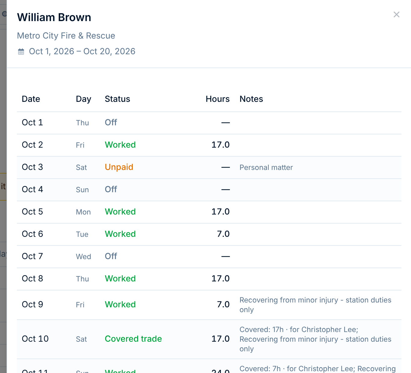Click the Hours column header
Screen dimensions: 411x373
[218, 99]
